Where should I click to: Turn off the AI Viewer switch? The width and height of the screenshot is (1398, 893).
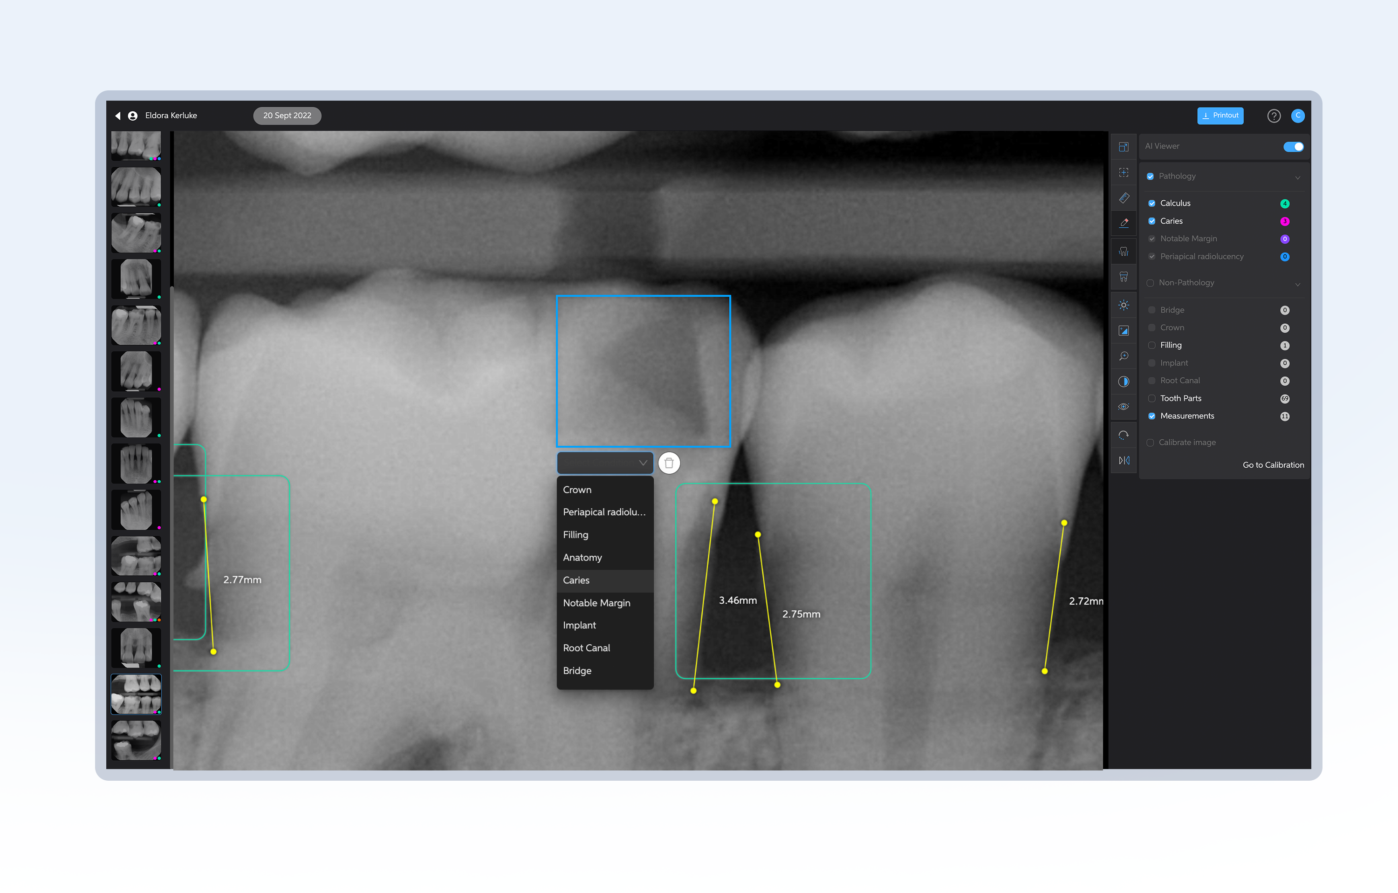[1293, 147]
